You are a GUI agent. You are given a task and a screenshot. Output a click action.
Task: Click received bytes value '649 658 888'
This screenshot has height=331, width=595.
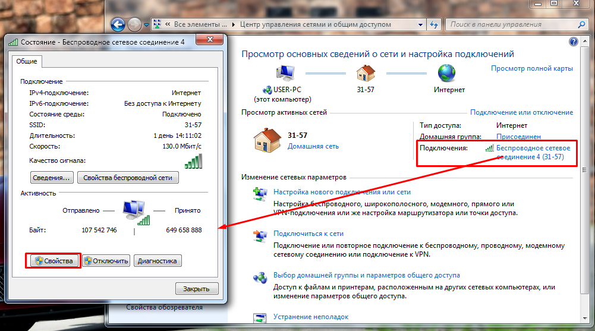[x=184, y=230]
